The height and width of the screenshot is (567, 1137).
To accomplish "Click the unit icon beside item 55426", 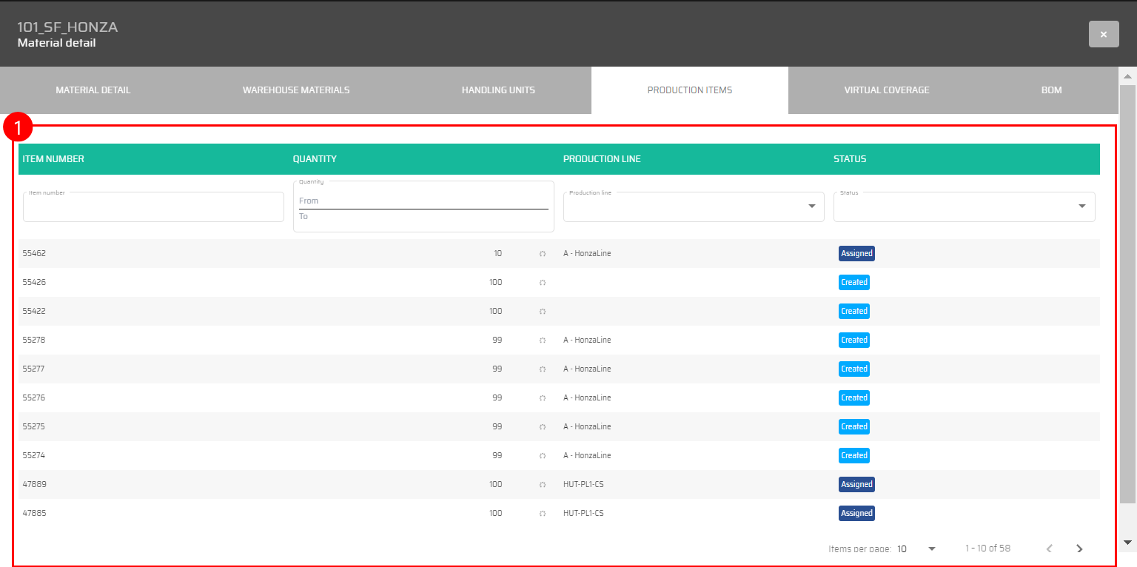I will click(x=543, y=283).
